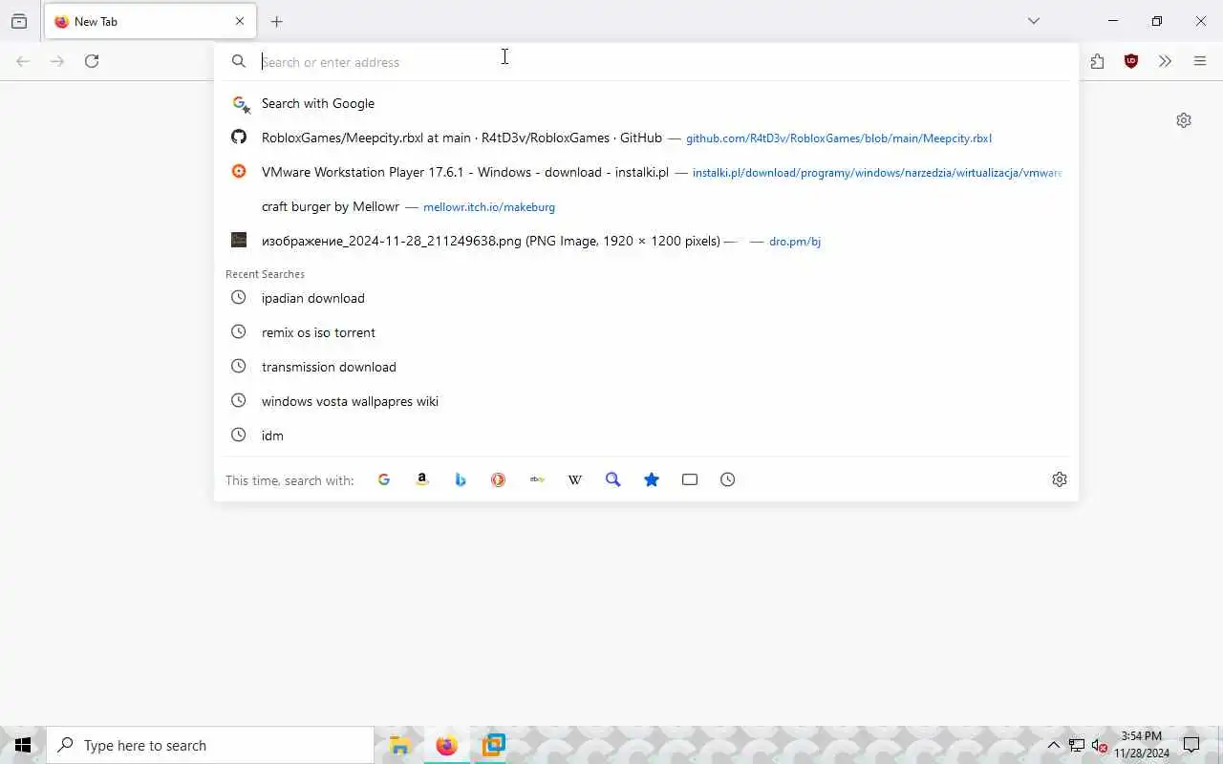Expand the More tools overflow chevrons
Viewport: 1223px width, 764px height.
tap(1165, 61)
